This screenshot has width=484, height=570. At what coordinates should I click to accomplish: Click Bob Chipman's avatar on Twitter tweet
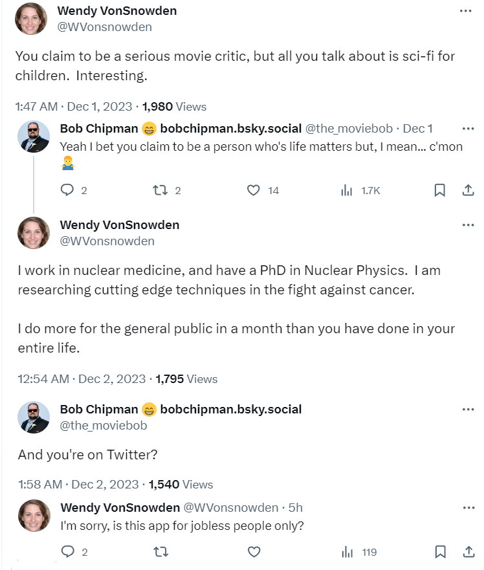tap(34, 417)
